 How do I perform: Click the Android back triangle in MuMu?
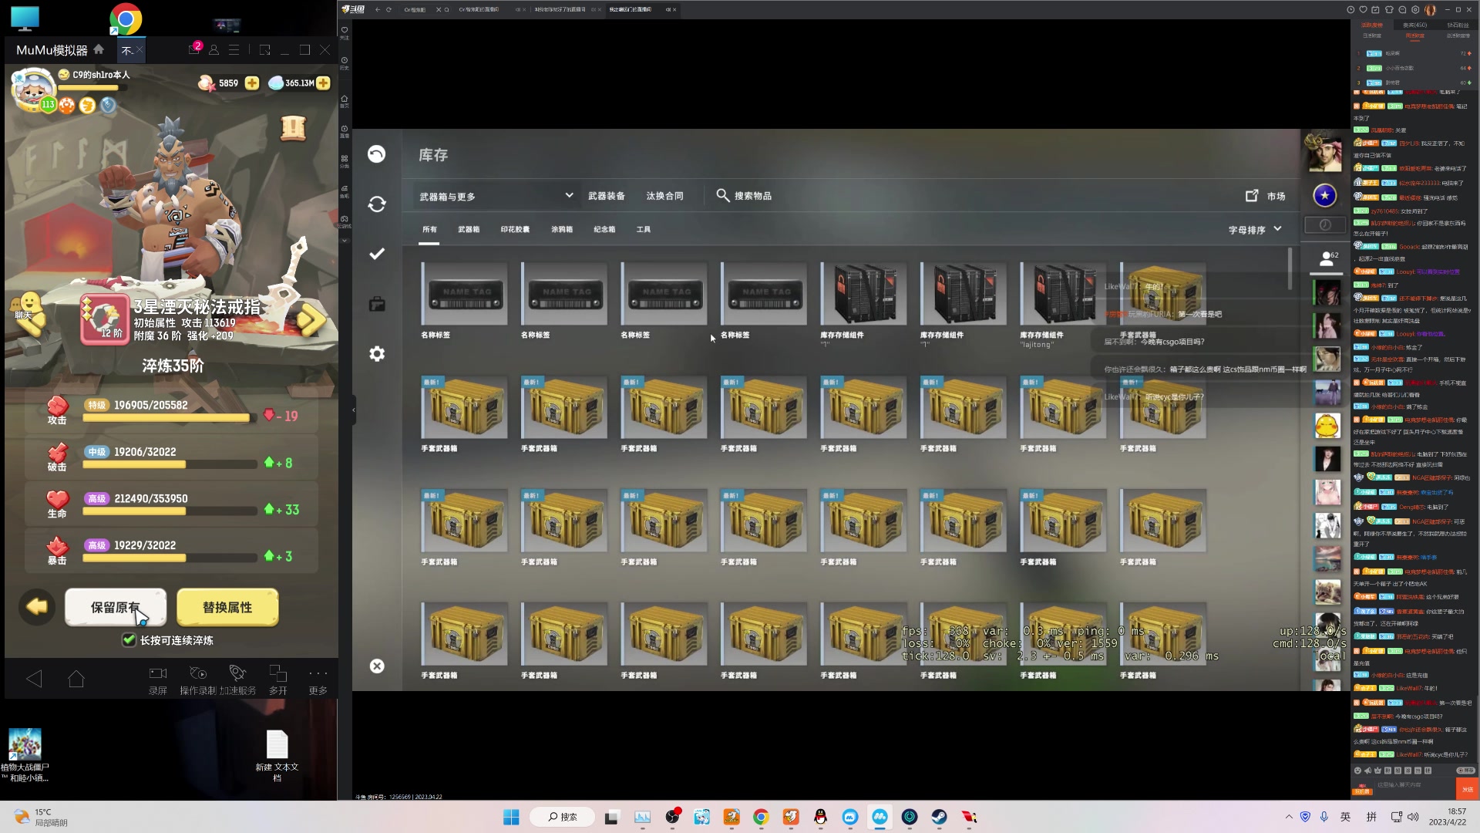34,679
